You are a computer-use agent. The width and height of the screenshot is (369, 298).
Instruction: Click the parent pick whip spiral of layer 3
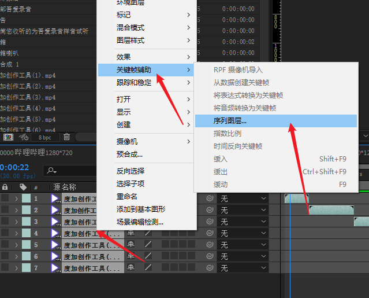coord(210,222)
